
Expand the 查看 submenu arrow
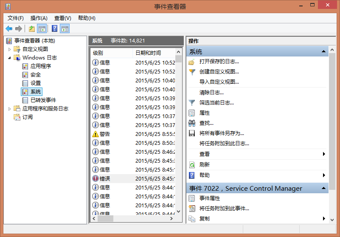click(324, 154)
